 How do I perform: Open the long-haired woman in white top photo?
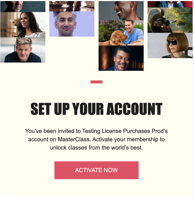(23, 25)
